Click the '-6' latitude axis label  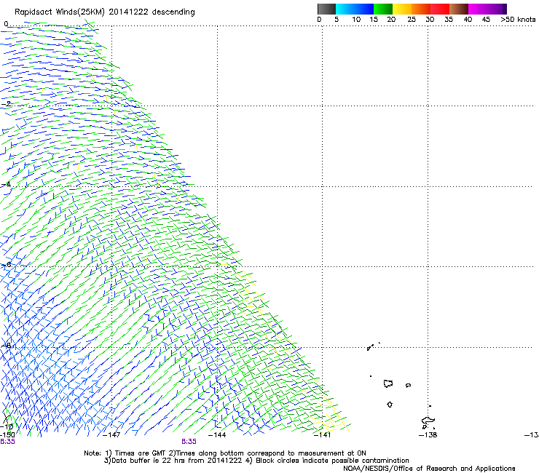tap(6, 265)
